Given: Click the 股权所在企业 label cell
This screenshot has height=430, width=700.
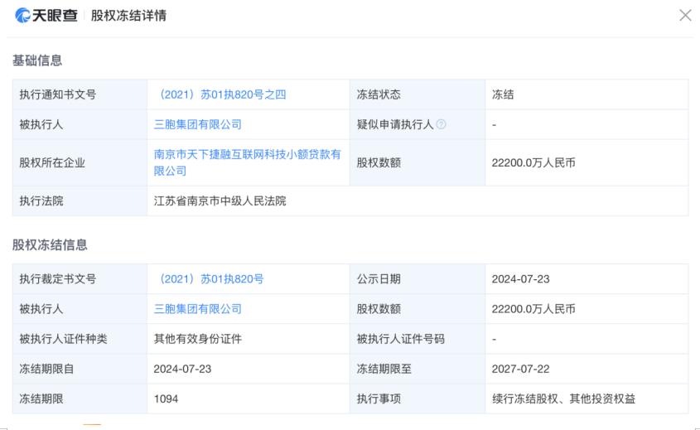Looking at the screenshot, I should tap(80, 162).
